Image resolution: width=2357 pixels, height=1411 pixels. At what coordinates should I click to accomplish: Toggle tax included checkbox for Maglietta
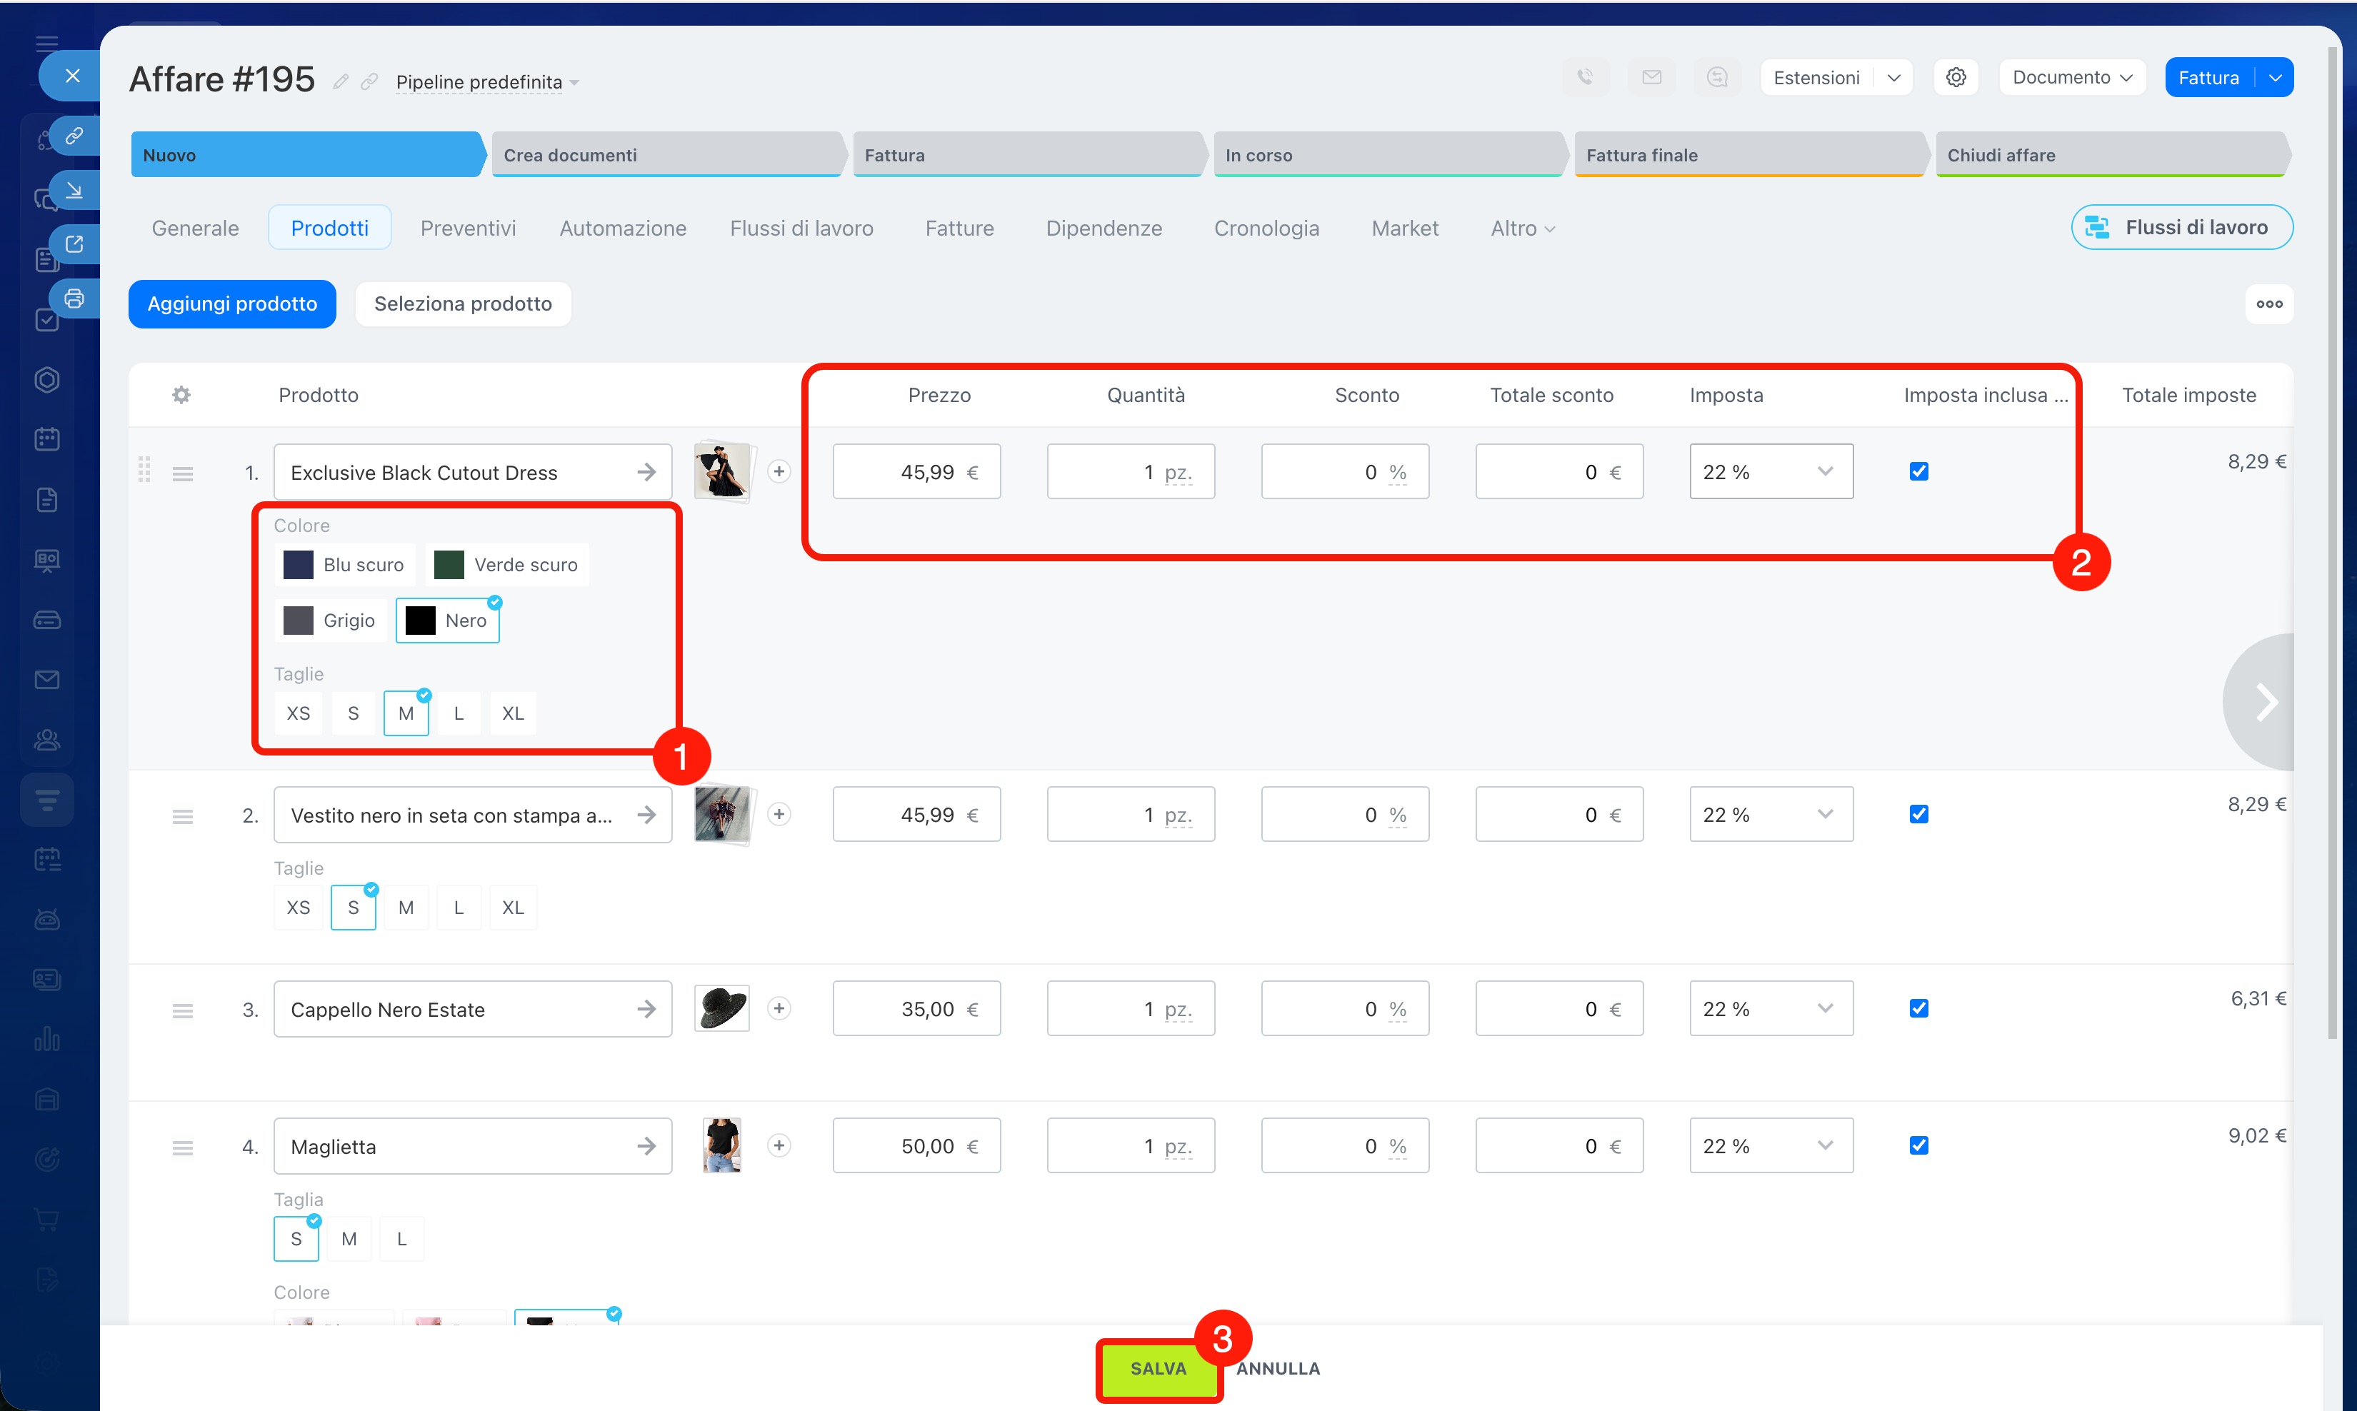1918,1145
